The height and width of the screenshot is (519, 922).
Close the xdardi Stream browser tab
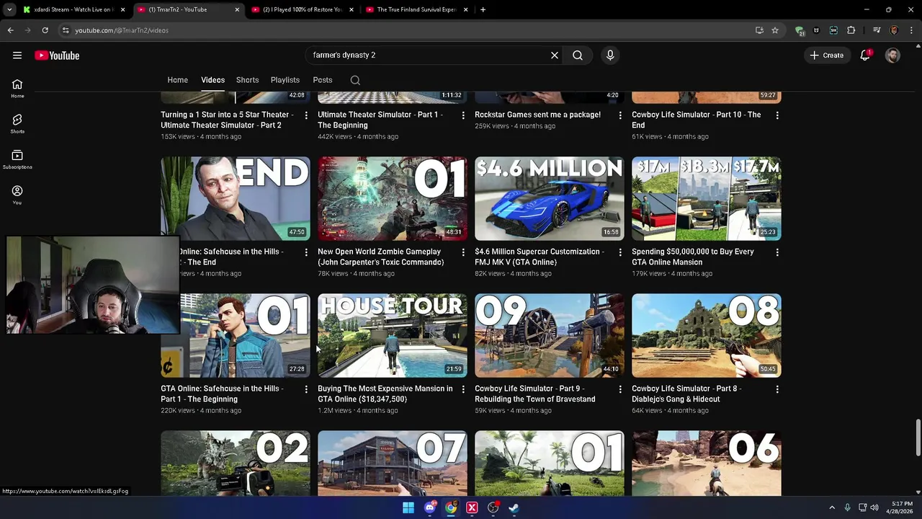tap(122, 9)
